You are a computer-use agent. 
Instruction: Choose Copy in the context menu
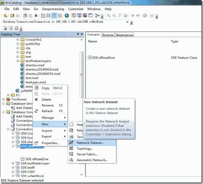click(50, 88)
